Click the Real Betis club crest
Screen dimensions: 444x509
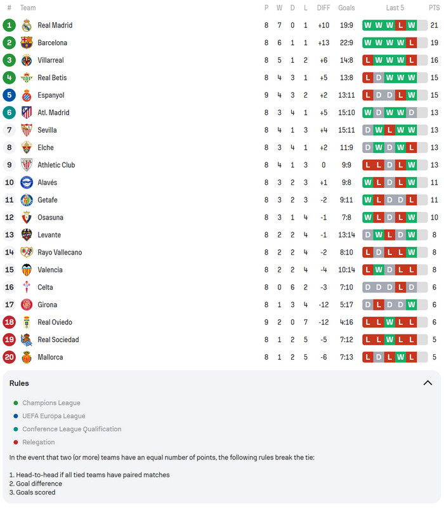click(x=27, y=77)
